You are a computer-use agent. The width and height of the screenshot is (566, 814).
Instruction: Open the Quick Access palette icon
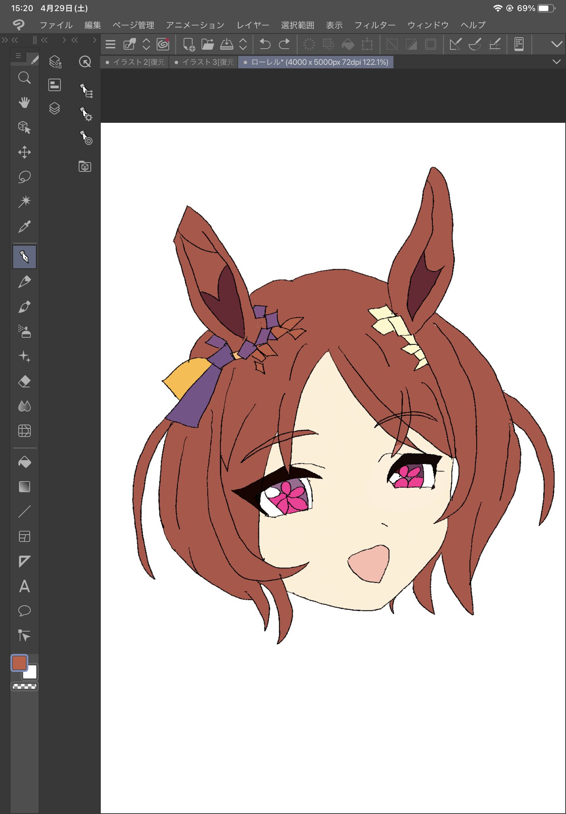point(85,62)
